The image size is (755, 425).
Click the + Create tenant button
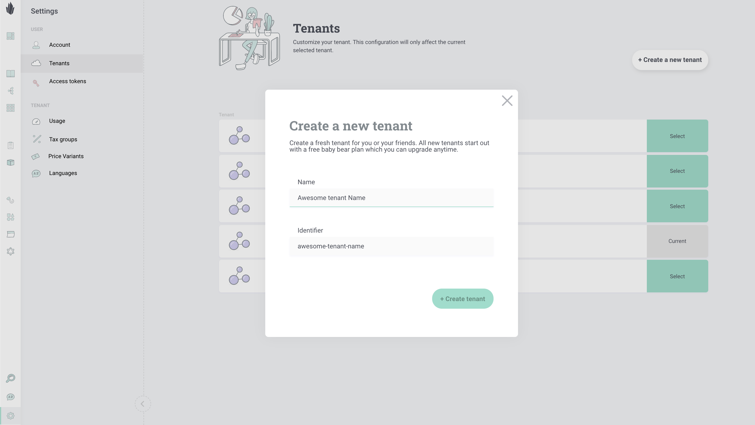tap(463, 299)
